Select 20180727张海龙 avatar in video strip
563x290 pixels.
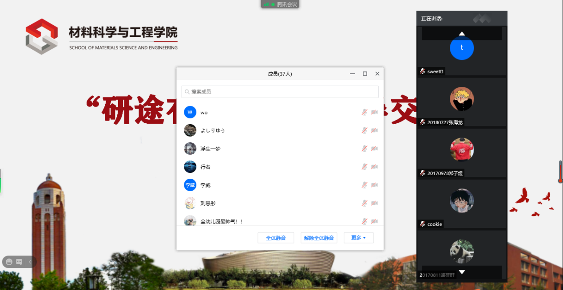tap(462, 99)
